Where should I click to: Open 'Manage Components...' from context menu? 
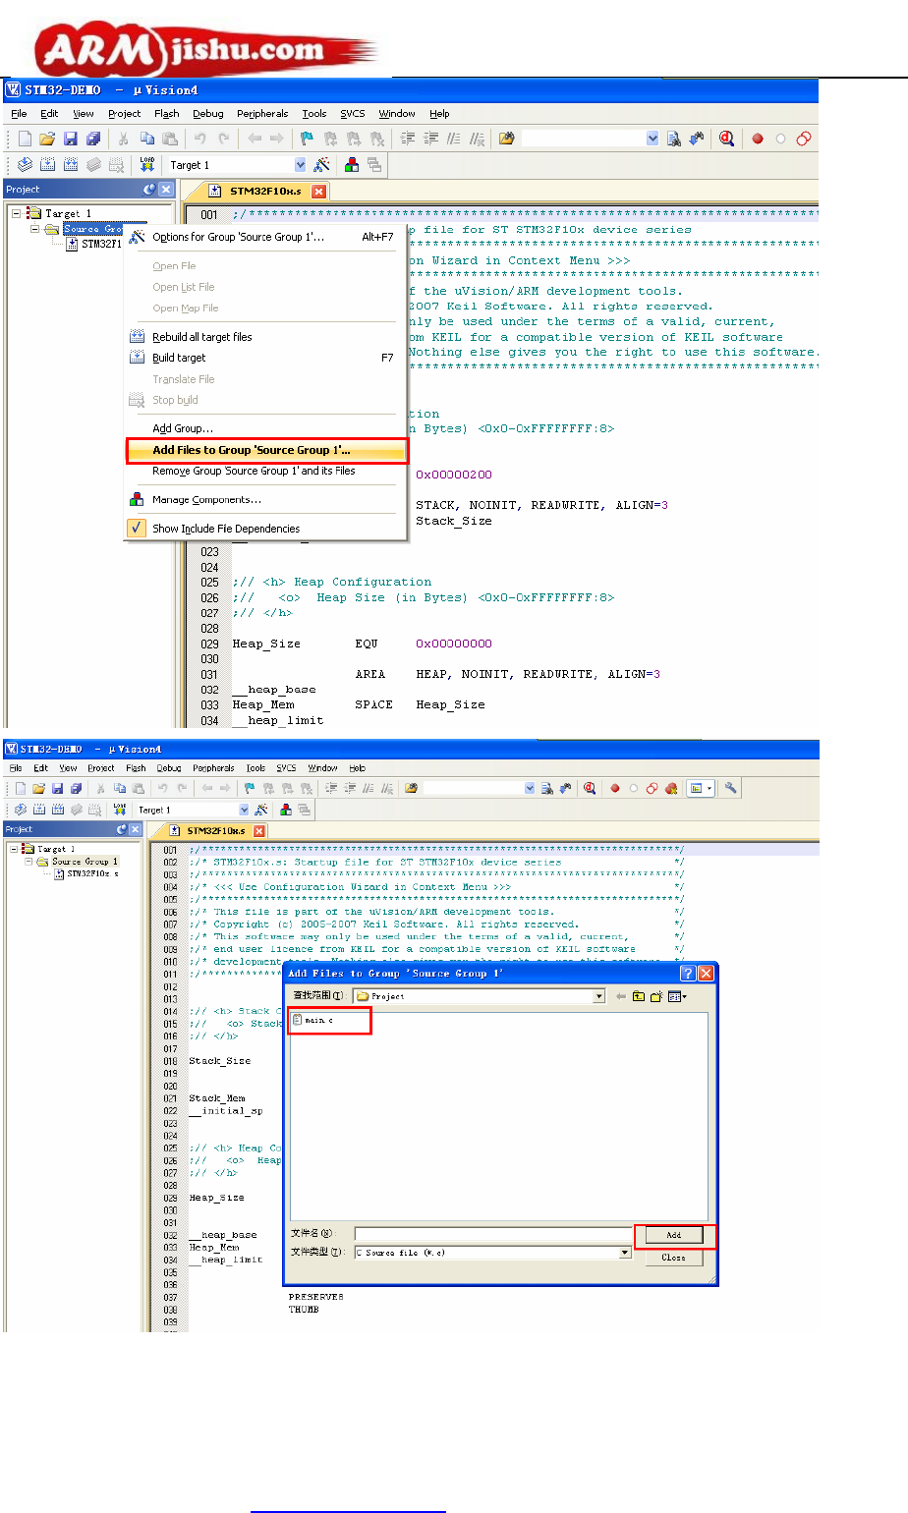266,500
